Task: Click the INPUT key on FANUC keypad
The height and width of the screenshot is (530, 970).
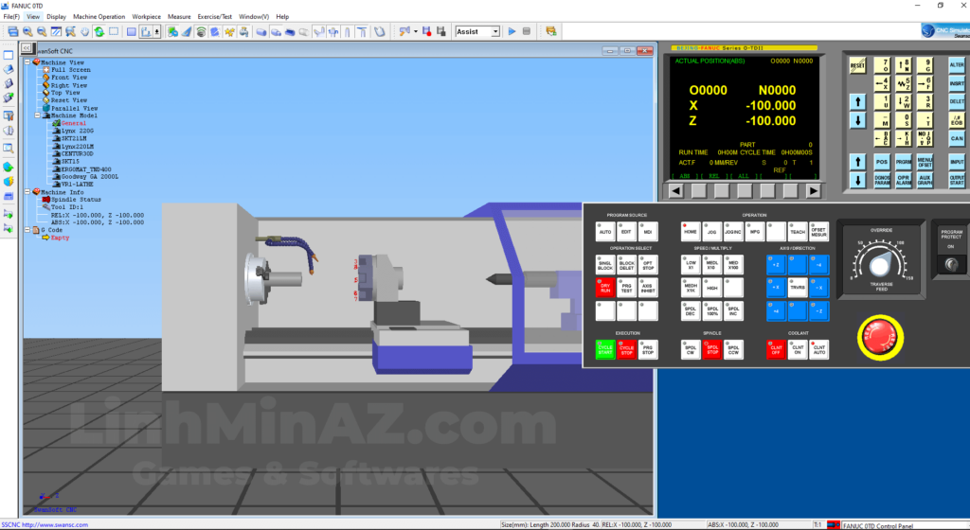Action: 957,162
